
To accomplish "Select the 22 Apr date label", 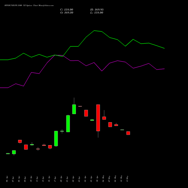I will click(73, 179).
